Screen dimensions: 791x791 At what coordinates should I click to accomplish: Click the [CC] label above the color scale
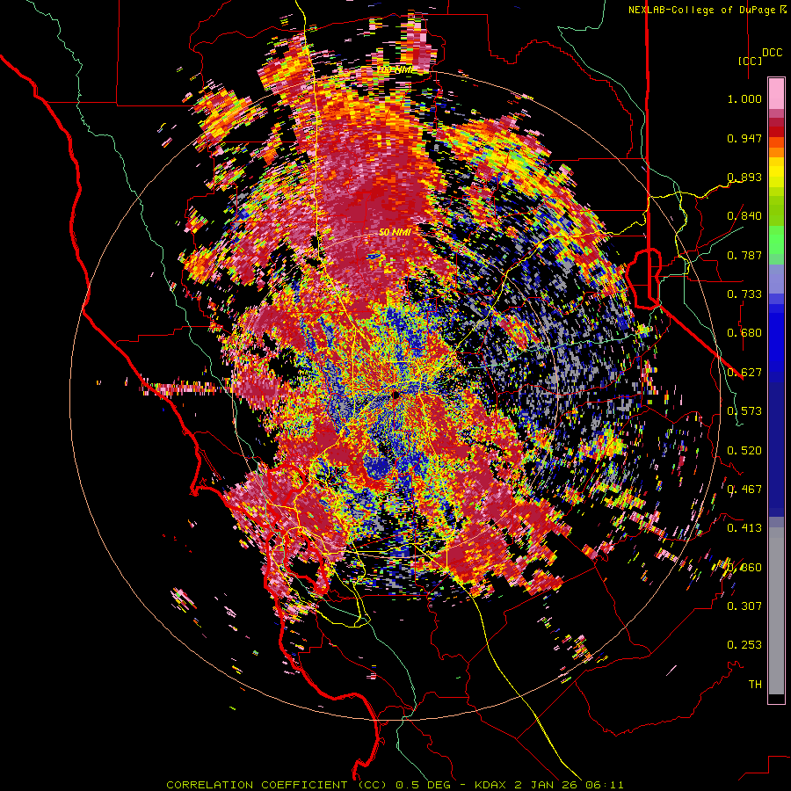750,61
